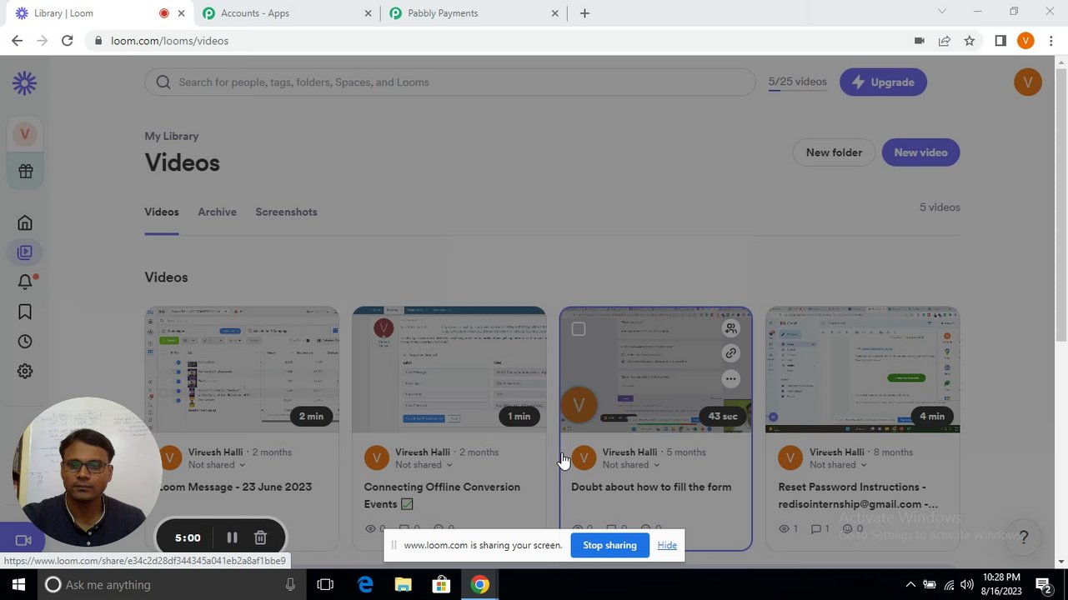Focus the Search for people, tags search field
This screenshot has height=600, width=1068.
coord(450,82)
